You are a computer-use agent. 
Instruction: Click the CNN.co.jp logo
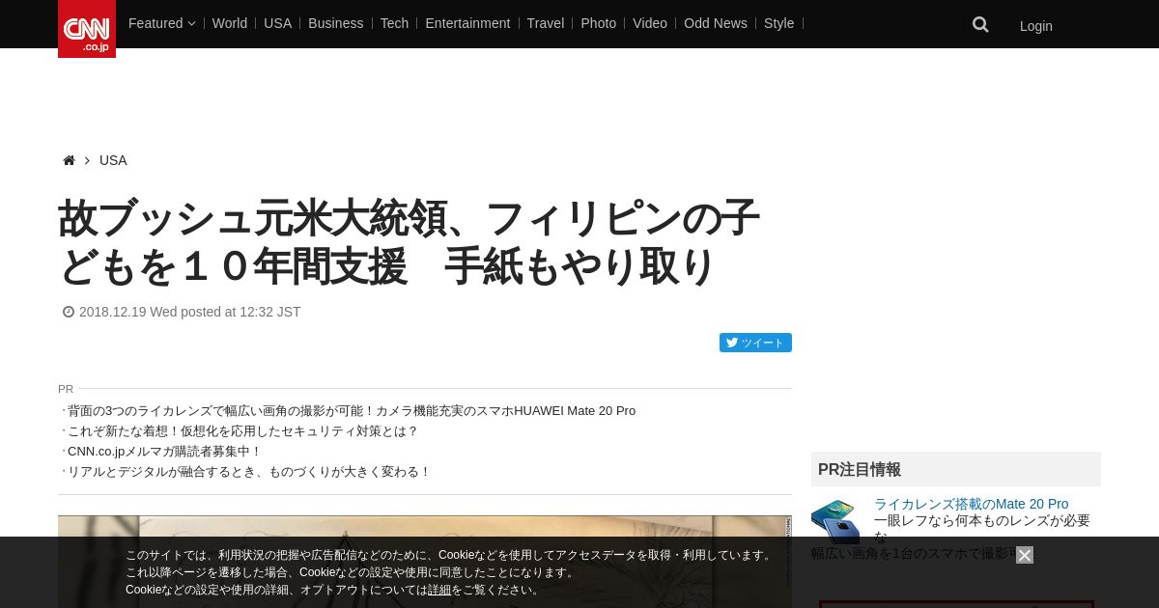pyautogui.click(x=87, y=29)
